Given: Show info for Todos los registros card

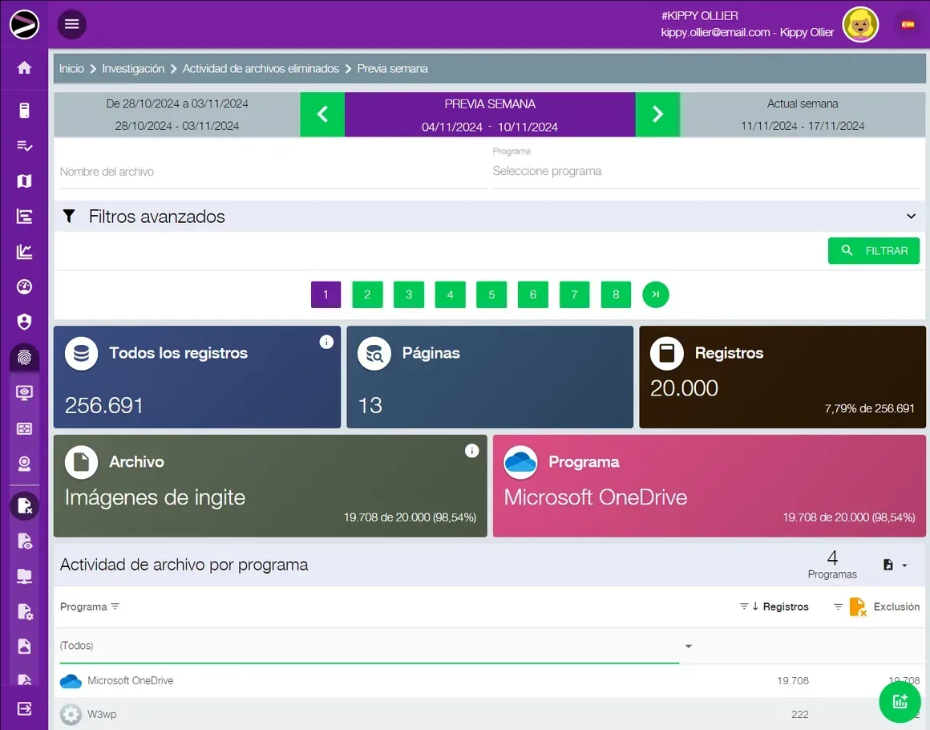Looking at the screenshot, I should [326, 342].
